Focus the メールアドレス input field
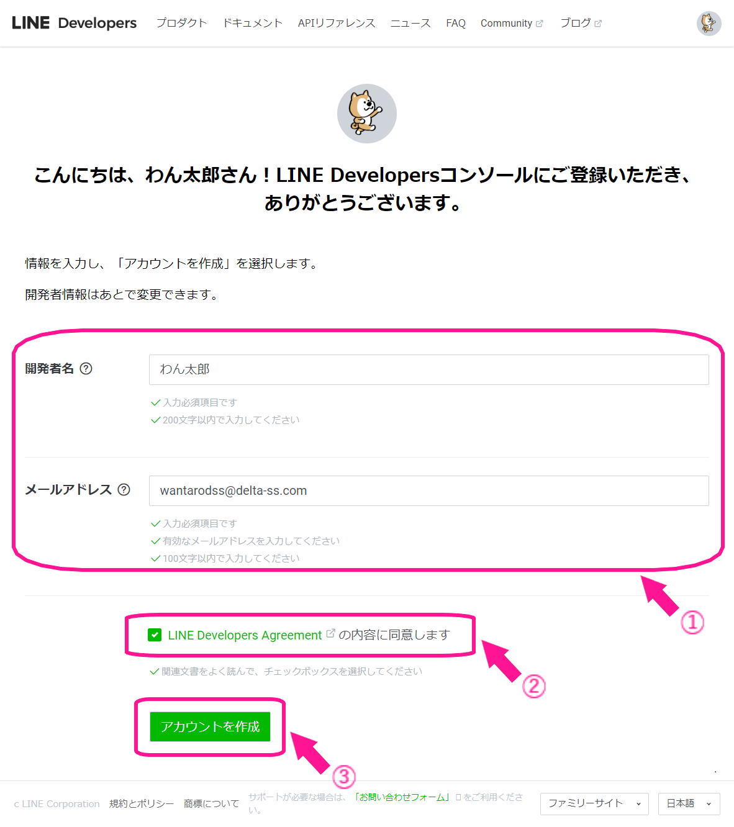 tap(428, 490)
